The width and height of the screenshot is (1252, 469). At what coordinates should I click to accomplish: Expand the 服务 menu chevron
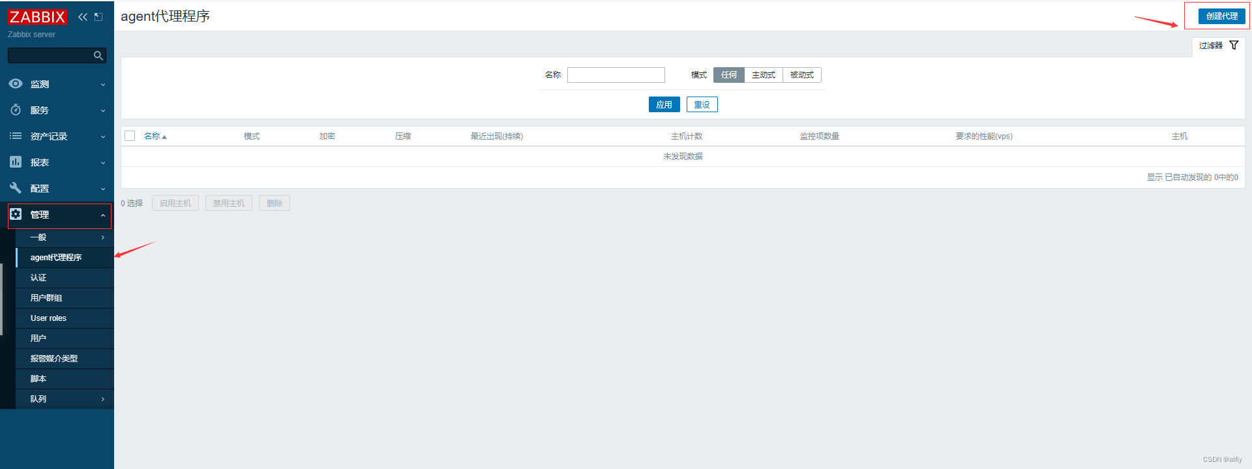click(103, 111)
